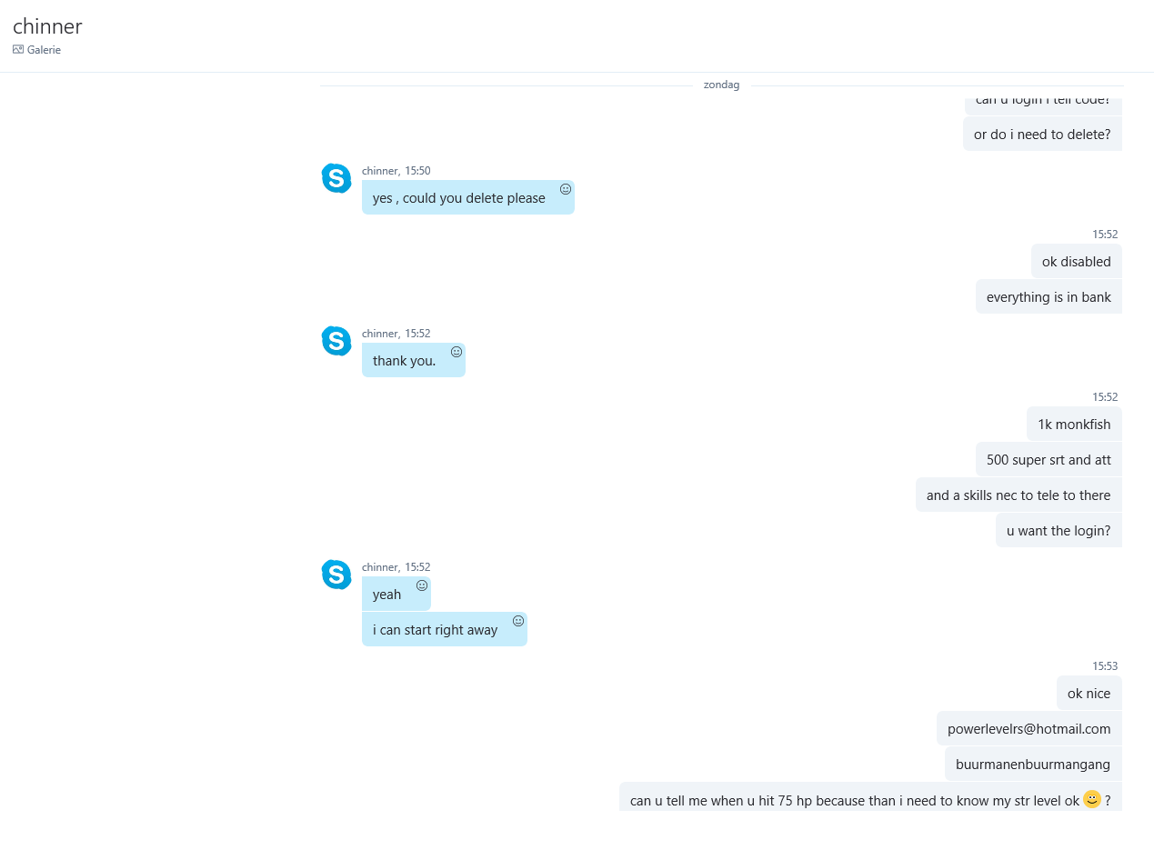Click Skype avatar beside 'thank you.' message
This screenshot has height=850, width=1154.
(336, 341)
